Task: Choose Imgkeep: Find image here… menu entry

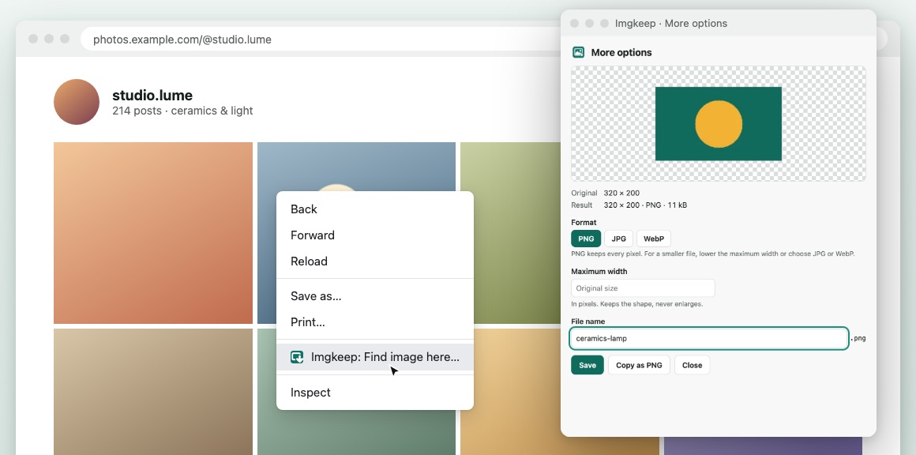Action: coord(375,357)
